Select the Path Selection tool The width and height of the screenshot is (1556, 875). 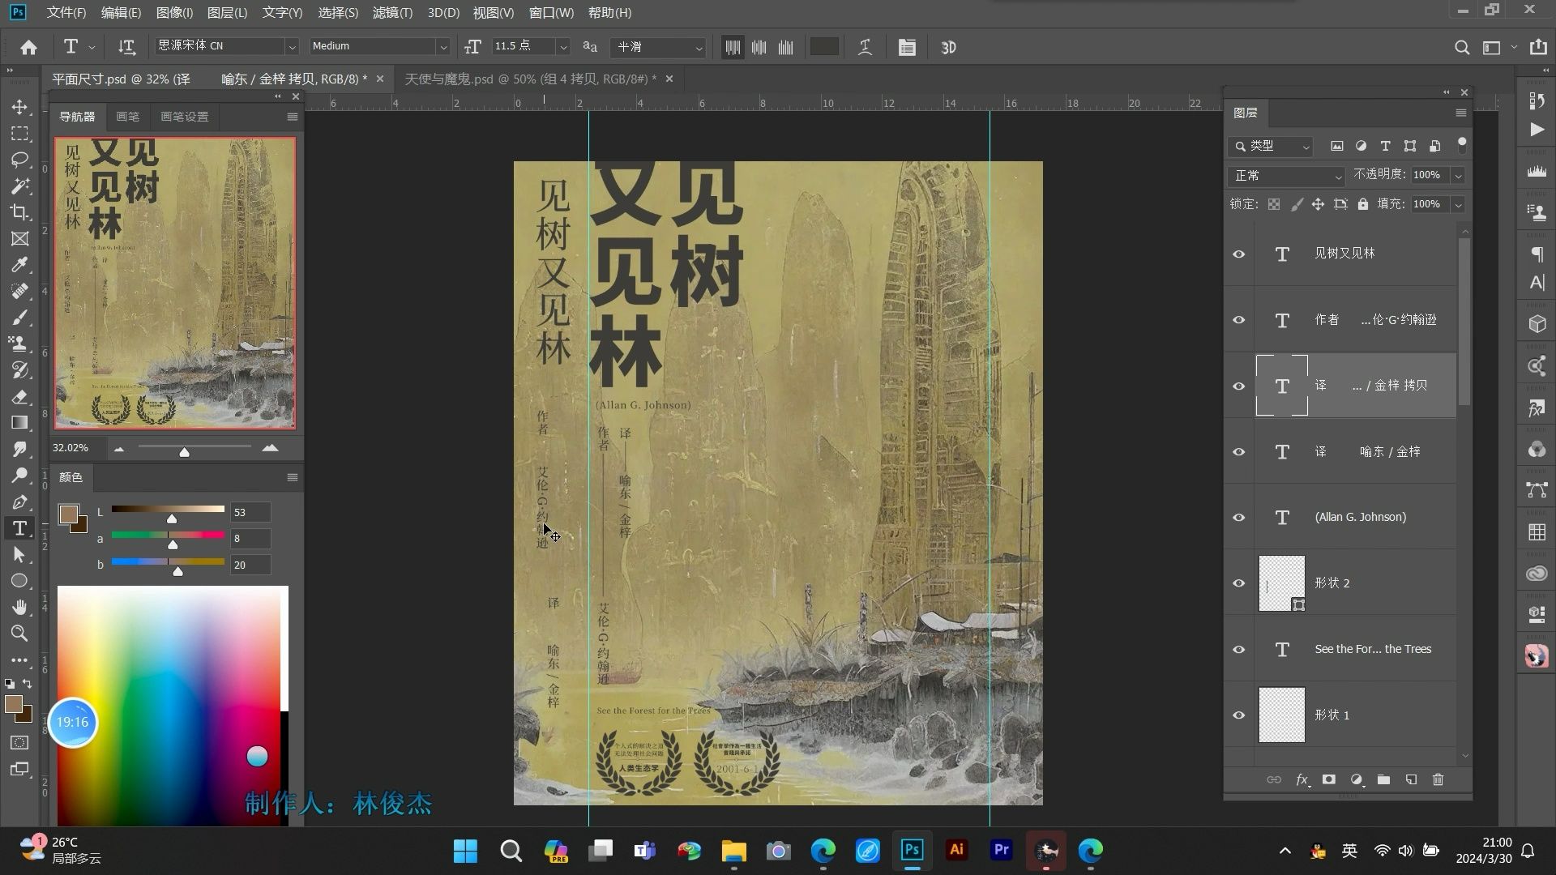[x=19, y=554]
